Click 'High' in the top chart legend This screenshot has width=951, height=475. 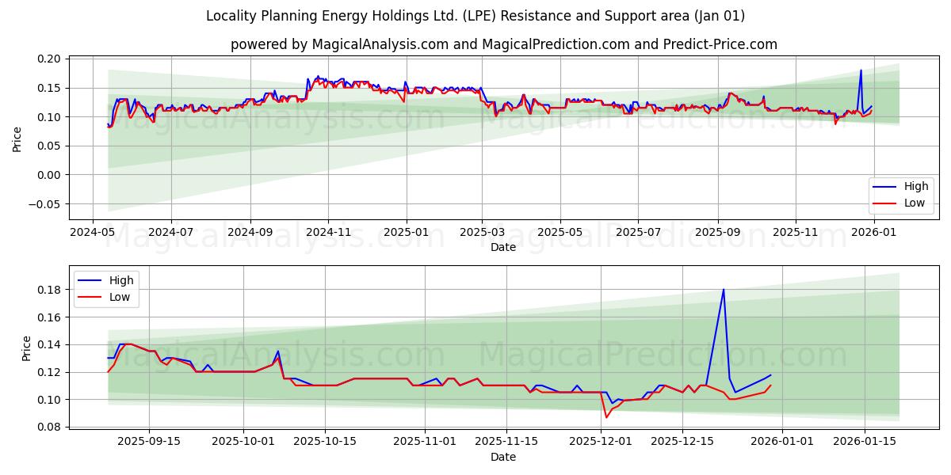point(916,187)
